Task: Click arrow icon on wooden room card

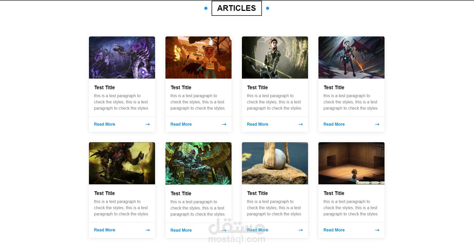Action: coord(377,230)
